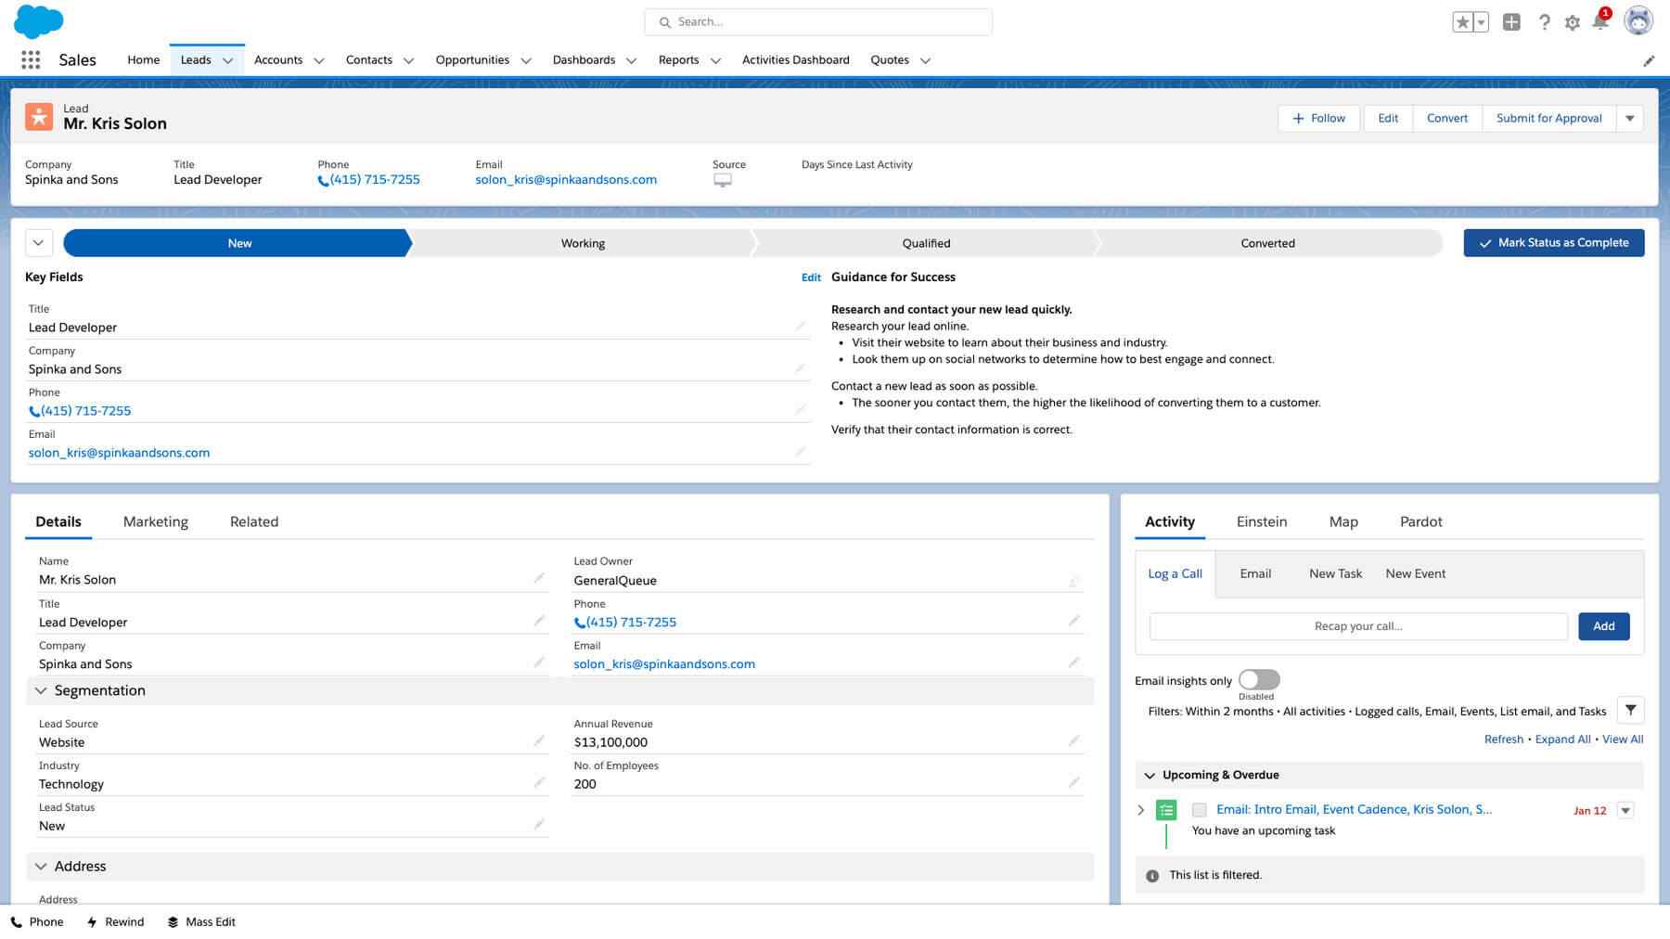Open the App Launcher grid icon

pyautogui.click(x=31, y=60)
